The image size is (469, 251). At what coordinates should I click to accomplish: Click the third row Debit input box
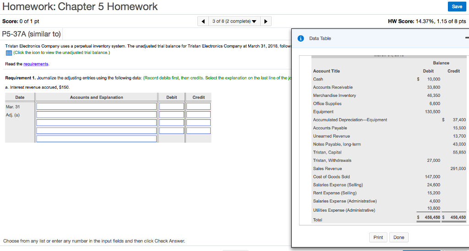(172, 123)
